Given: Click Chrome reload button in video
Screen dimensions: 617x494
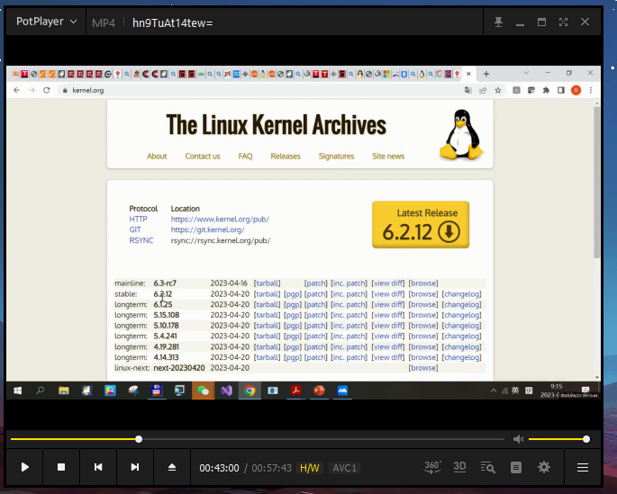Looking at the screenshot, I should click(x=47, y=90).
